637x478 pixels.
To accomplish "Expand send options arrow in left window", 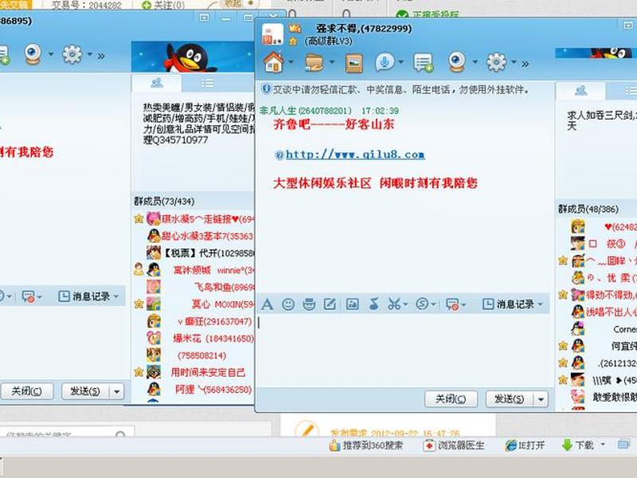I will (x=117, y=392).
